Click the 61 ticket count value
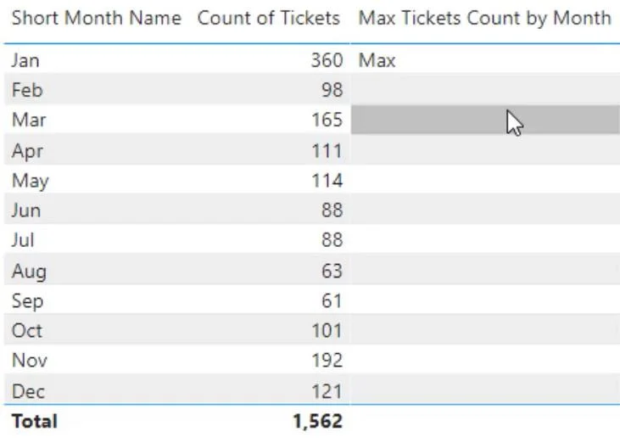620x443 pixels. point(332,301)
